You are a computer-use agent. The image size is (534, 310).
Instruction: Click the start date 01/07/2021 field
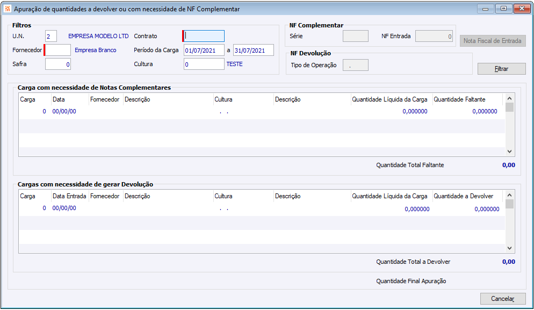pyautogui.click(x=204, y=50)
